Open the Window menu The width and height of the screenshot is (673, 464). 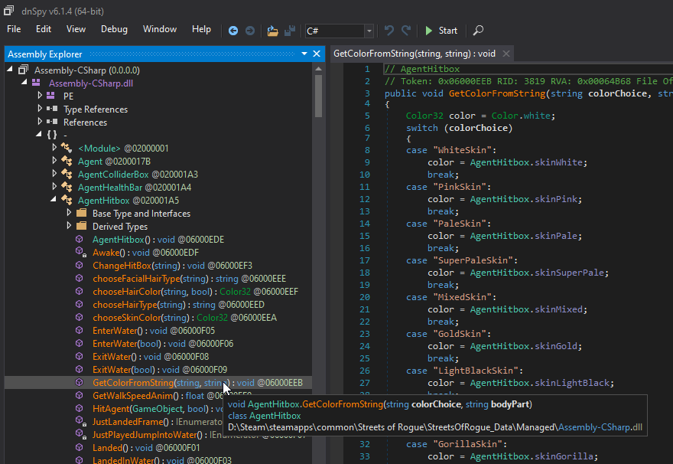pos(159,29)
